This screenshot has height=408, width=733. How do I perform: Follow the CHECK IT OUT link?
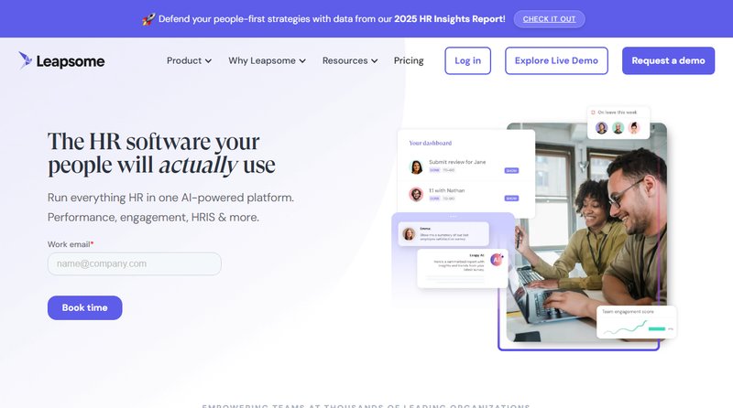point(549,19)
